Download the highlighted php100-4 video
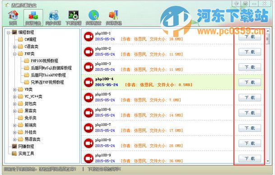Viewport: 275px width, 175px height. 250,83
